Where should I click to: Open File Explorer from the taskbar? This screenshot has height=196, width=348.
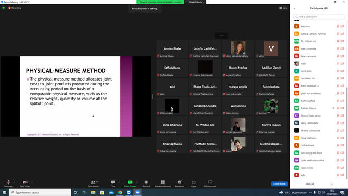click(93, 192)
